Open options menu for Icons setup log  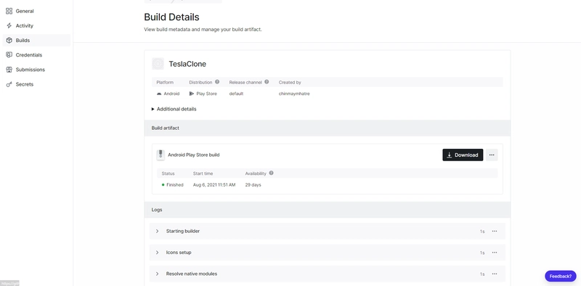pyautogui.click(x=495, y=253)
